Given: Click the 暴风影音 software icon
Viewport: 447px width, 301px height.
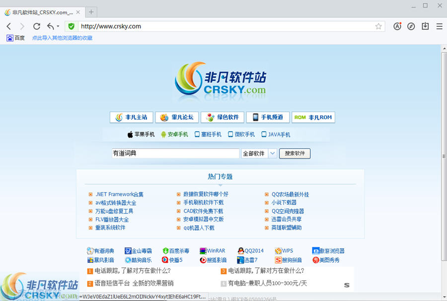Looking at the screenshot, I should click(90, 260).
